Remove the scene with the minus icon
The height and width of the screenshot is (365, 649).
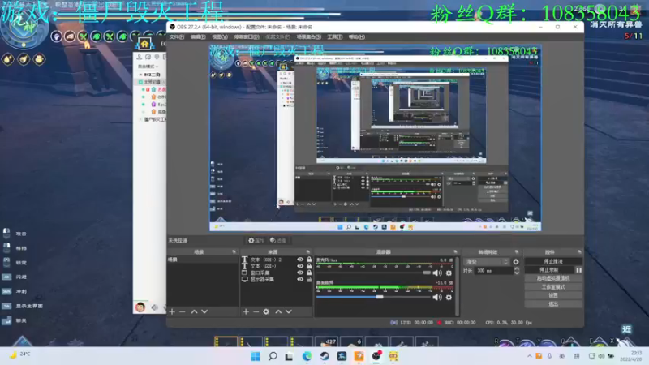183,311
